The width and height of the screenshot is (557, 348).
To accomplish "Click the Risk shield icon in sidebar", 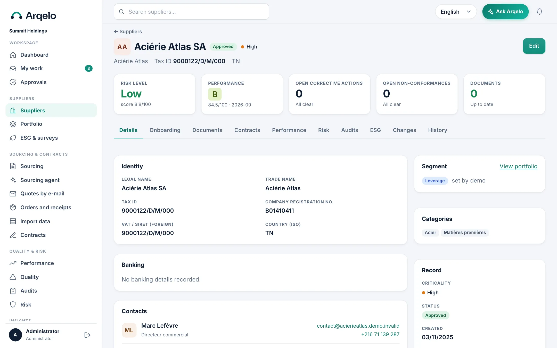I will [x=13, y=304].
